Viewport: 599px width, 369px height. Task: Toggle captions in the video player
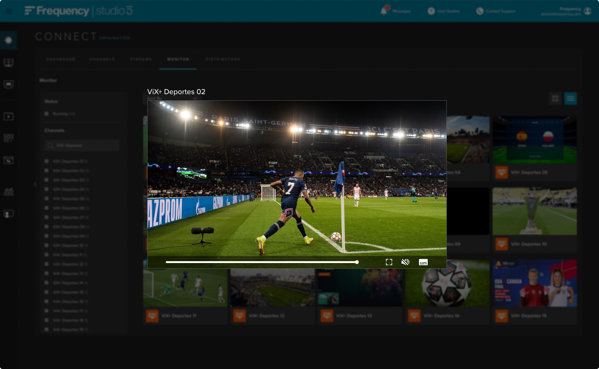click(423, 262)
